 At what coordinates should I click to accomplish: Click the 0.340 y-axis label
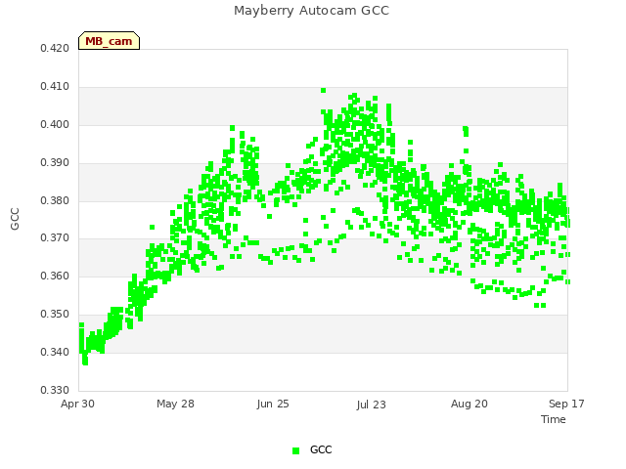tap(55, 352)
